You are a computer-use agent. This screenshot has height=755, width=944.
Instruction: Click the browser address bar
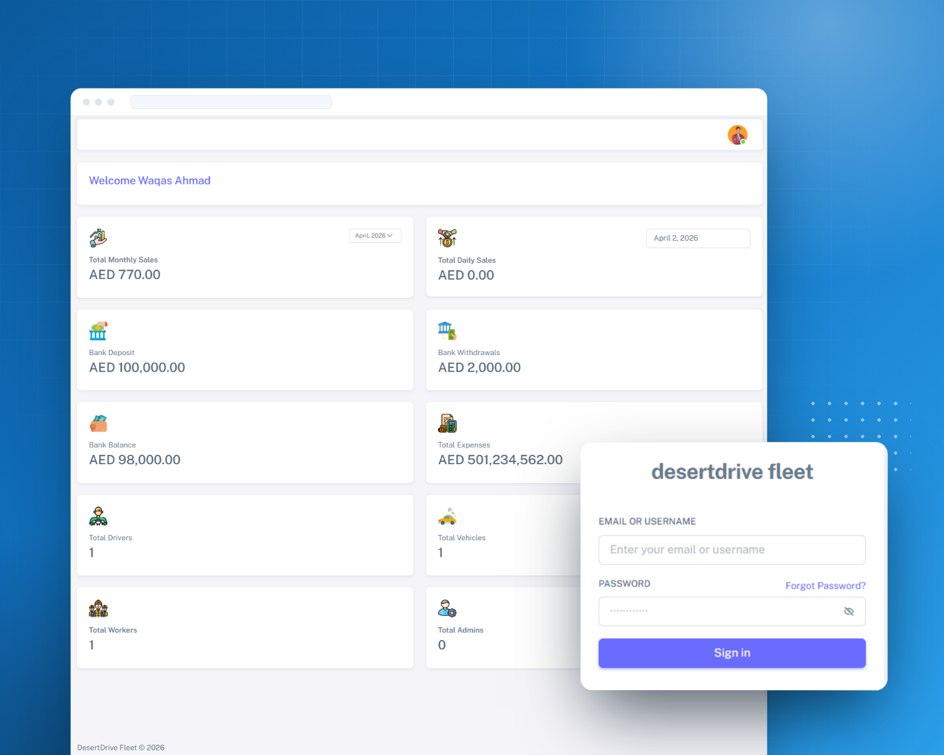(231, 102)
